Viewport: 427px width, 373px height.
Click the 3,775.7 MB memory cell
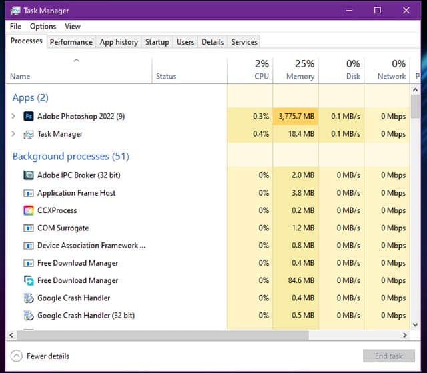pos(296,117)
